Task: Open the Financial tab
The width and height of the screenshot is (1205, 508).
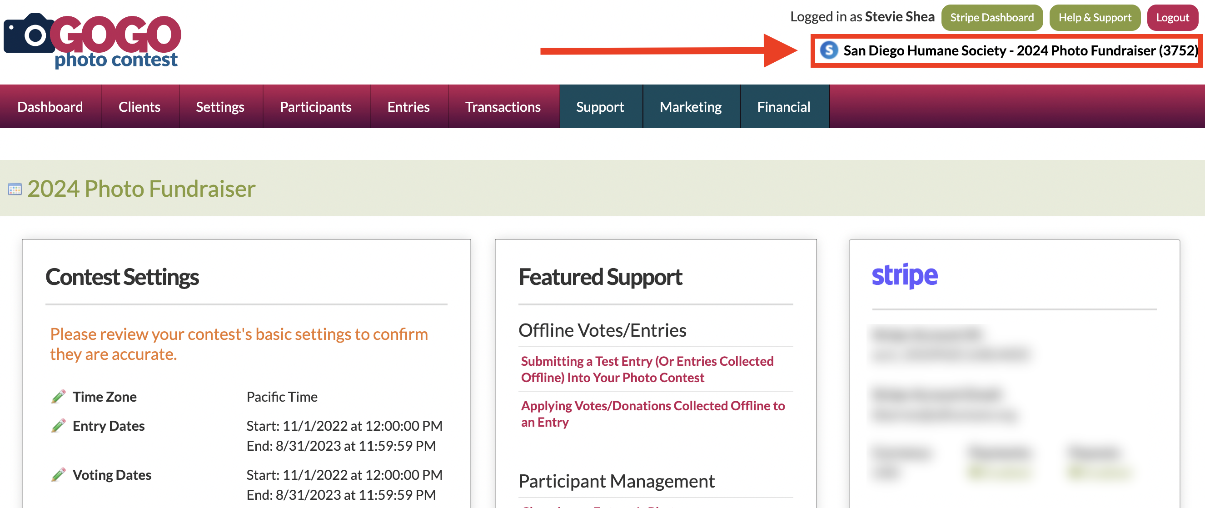Action: (783, 107)
